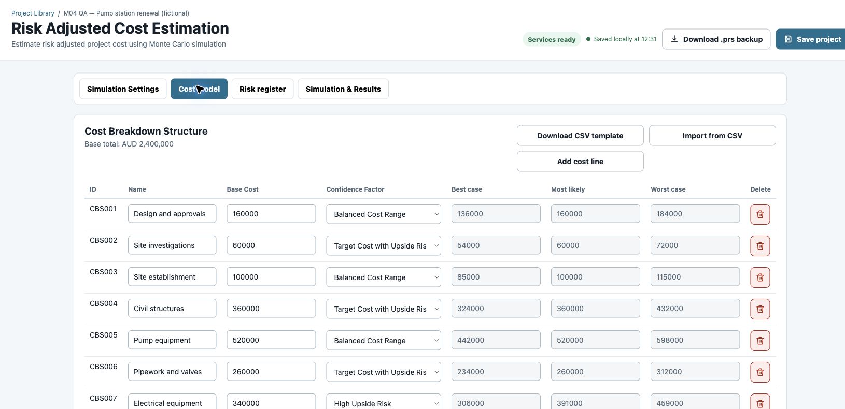
Task: Delete the Design and approvals cost line
Action: (760, 214)
